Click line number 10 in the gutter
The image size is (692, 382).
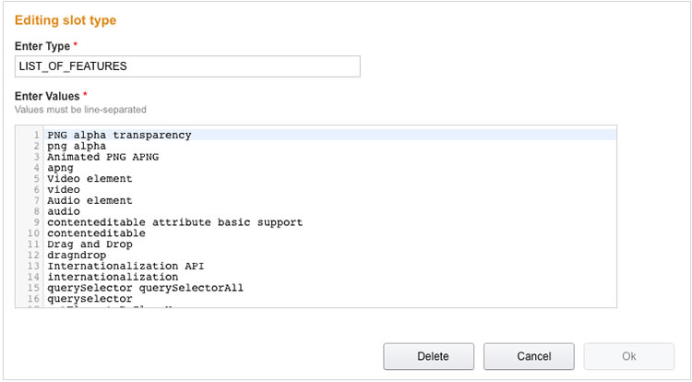(x=33, y=233)
